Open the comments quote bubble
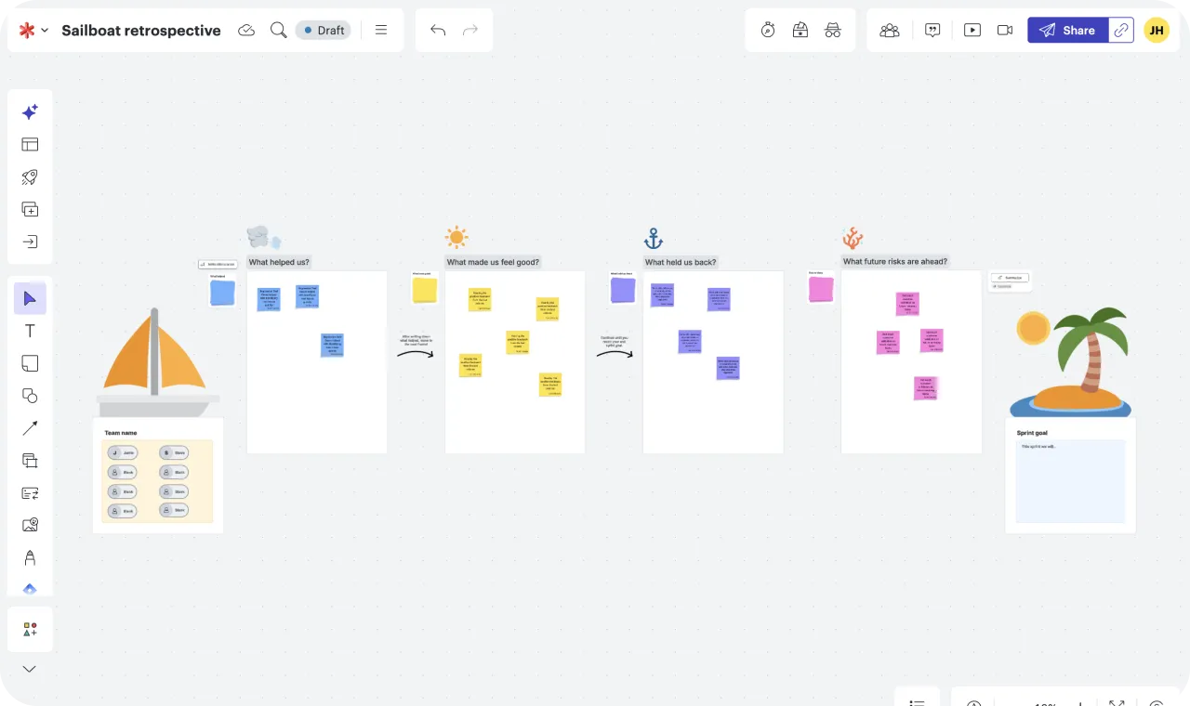Image resolution: width=1190 pixels, height=706 pixels. pos(933,30)
